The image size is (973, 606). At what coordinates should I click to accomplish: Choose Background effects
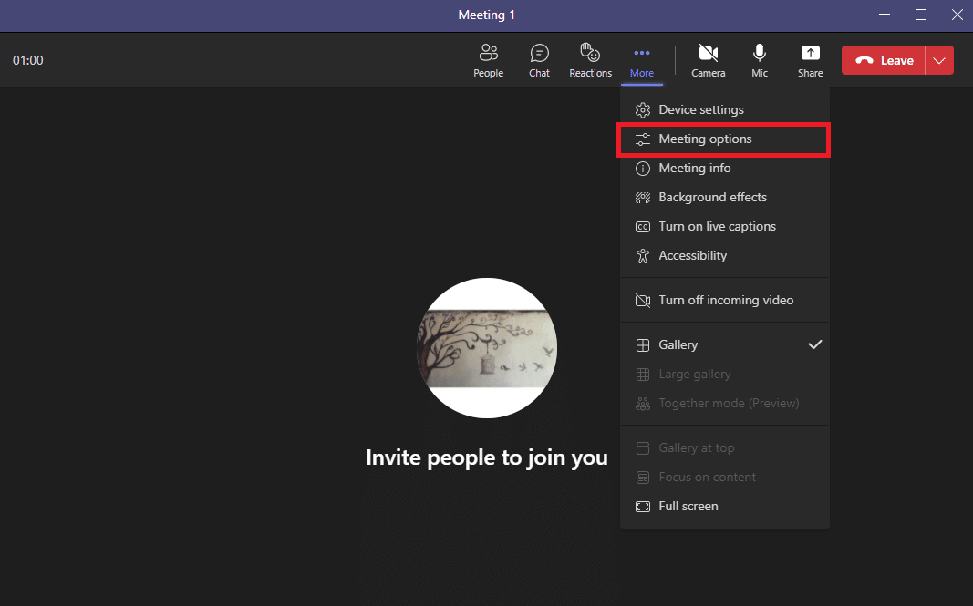(x=725, y=197)
